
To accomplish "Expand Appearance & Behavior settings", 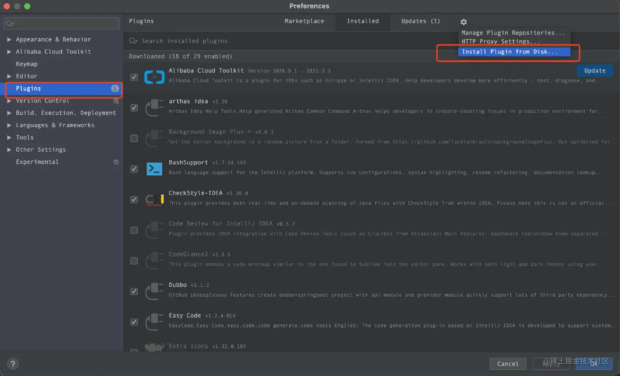I will point(9,40).
